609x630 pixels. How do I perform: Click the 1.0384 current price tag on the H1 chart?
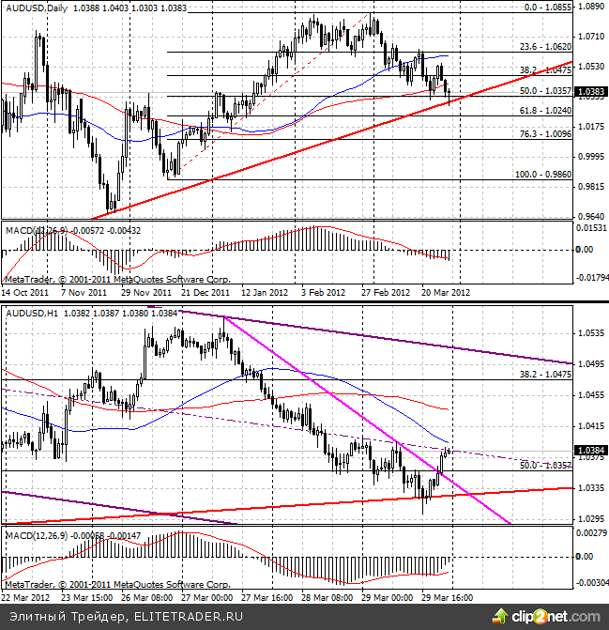click(592, 451)
